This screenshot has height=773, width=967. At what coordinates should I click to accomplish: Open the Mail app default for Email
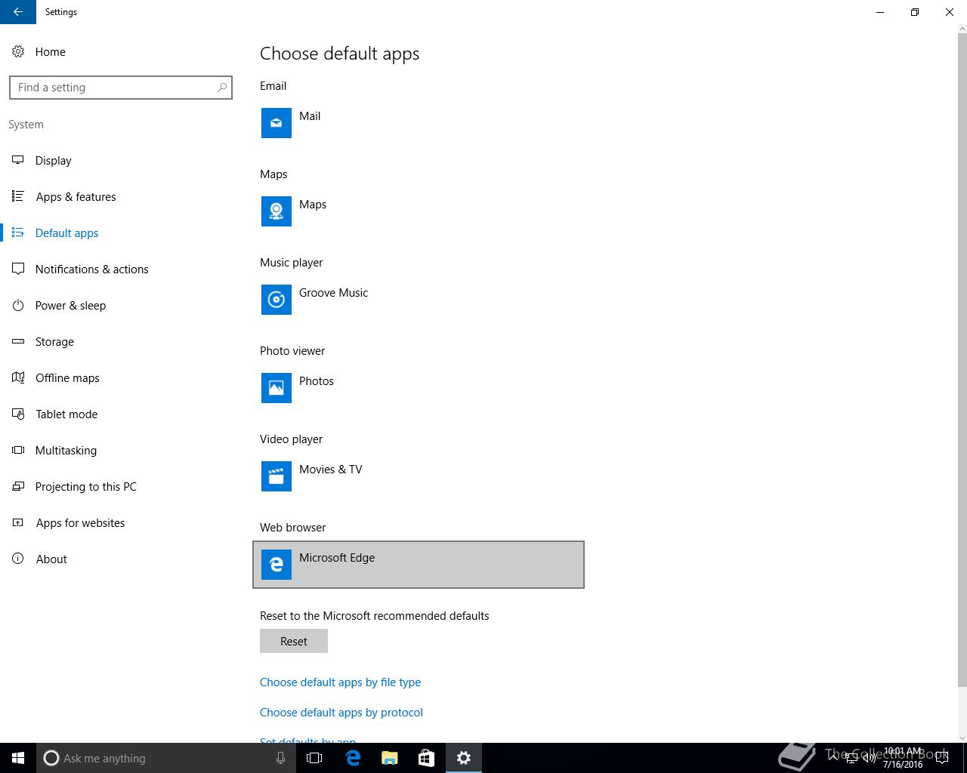tap(276, 123)
